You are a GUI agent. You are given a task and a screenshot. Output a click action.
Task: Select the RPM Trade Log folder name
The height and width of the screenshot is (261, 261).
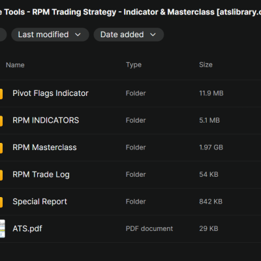coord(41,174)
